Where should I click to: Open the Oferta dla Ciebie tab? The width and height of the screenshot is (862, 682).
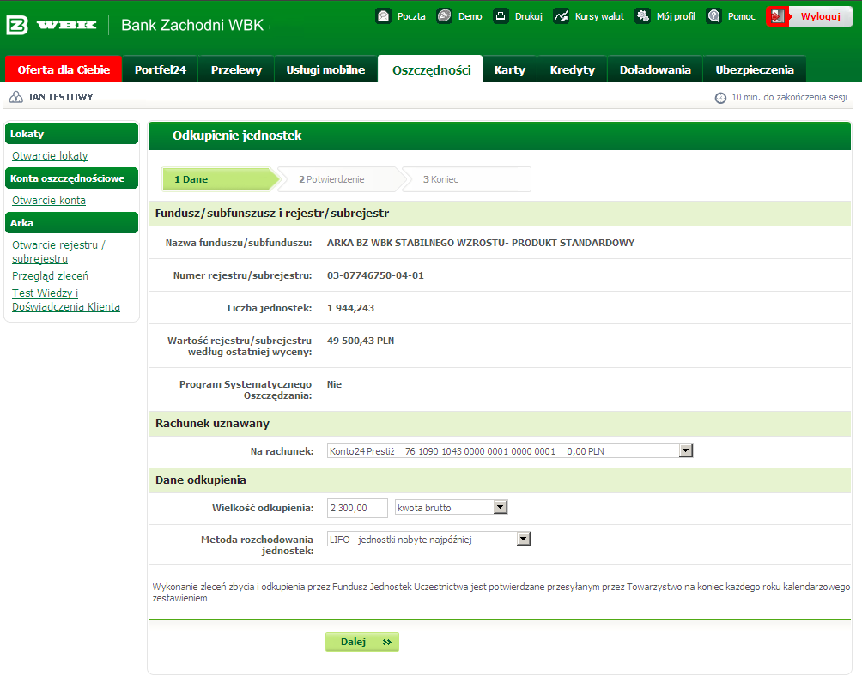click(64, 69)
